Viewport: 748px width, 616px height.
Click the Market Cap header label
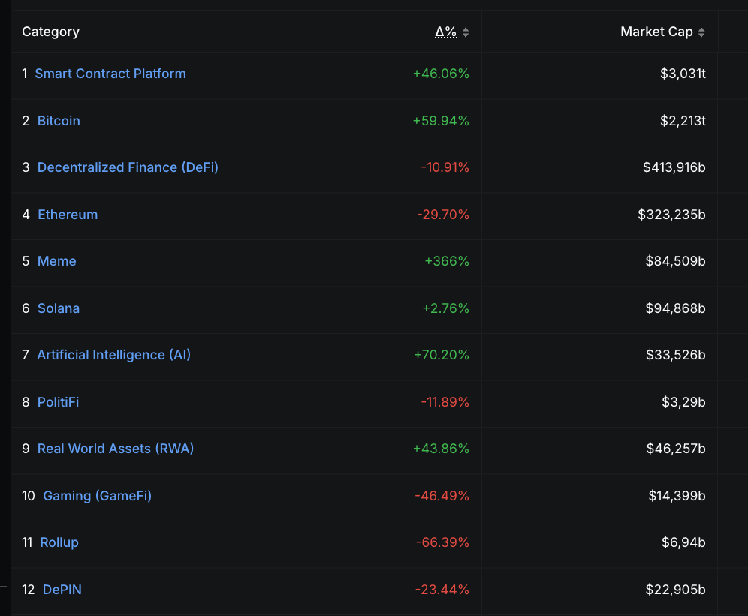coord(656,32)
